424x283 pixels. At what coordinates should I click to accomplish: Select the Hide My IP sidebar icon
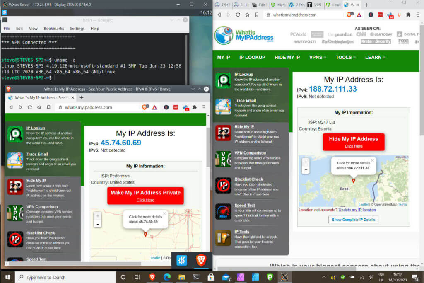(x=224, y=133)
